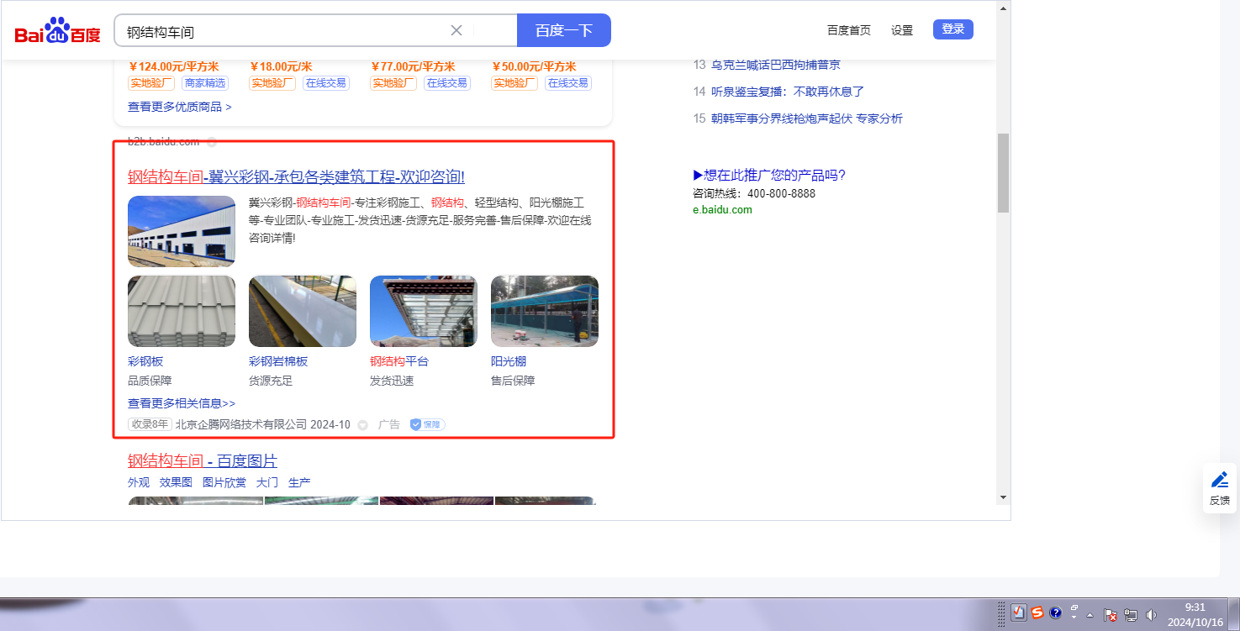Open 设置 in the top navigation
The image size is (1240, 631).
[x=901, y=30]
